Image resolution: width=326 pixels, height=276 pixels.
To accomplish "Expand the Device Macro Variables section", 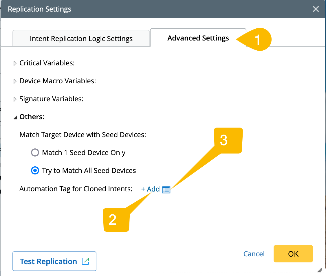I will (x=15, y=81).
